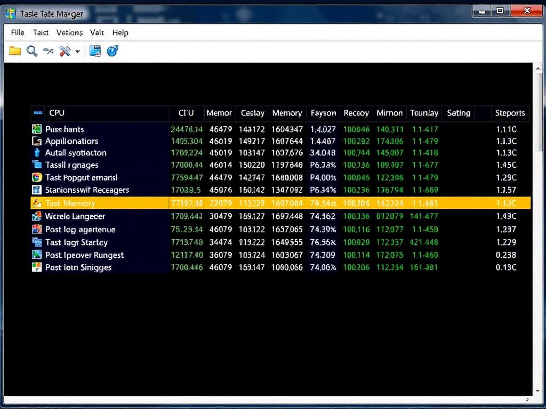Click the Tast lagt Startcy row icon

37,242
